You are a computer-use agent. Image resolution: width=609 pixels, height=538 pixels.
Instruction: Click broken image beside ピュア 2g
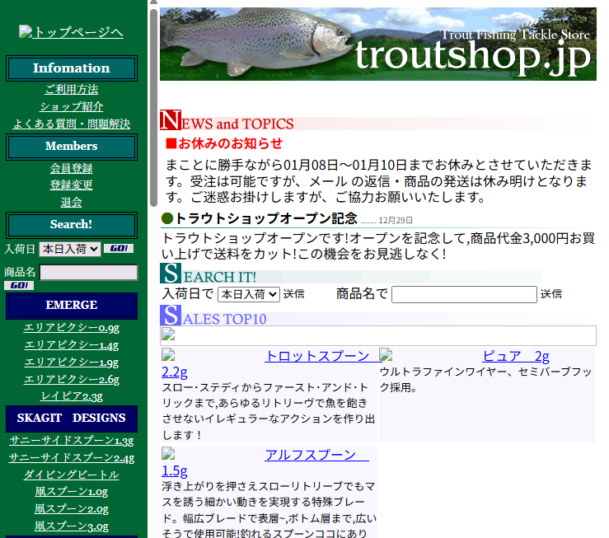pos(386,355)
